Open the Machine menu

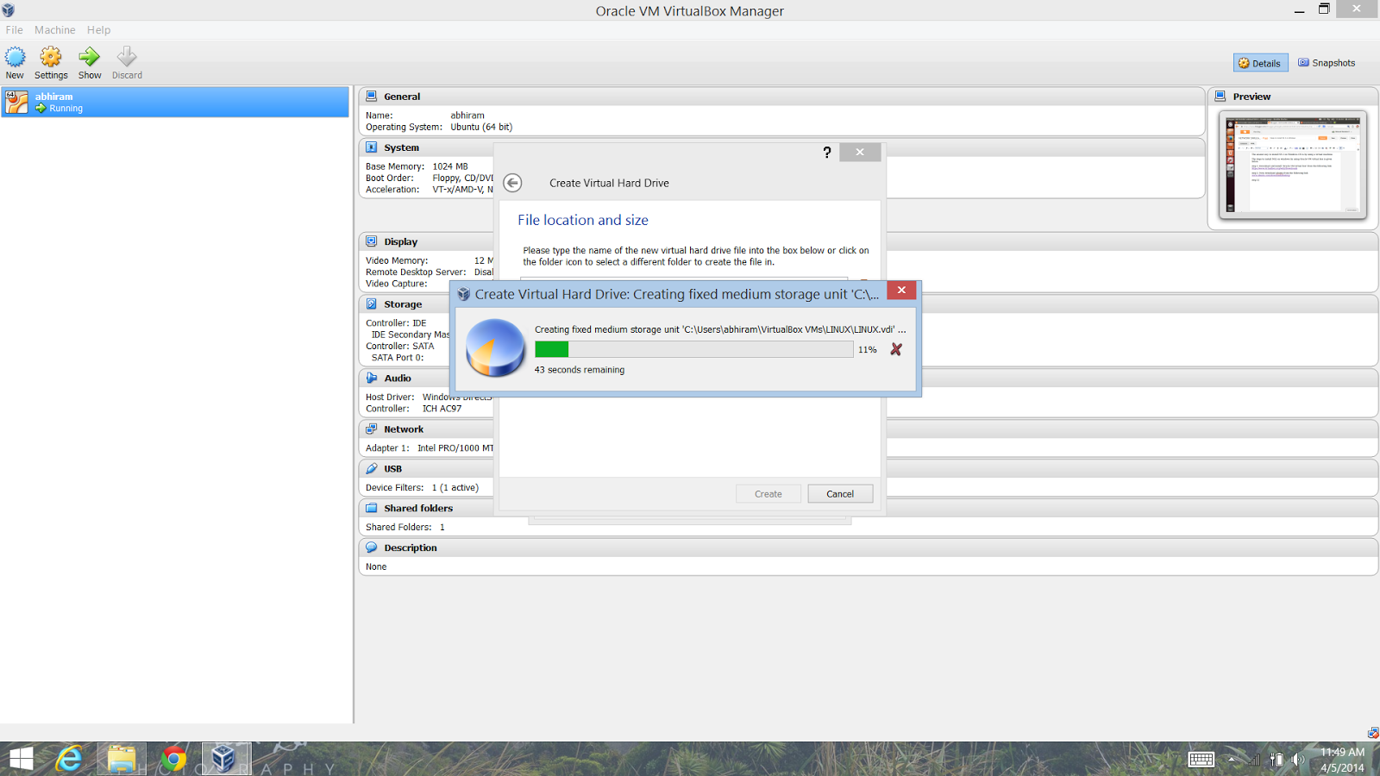[x=55, y=29]
